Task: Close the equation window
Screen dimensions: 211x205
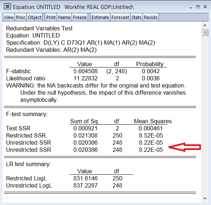Action: (205, 7)
